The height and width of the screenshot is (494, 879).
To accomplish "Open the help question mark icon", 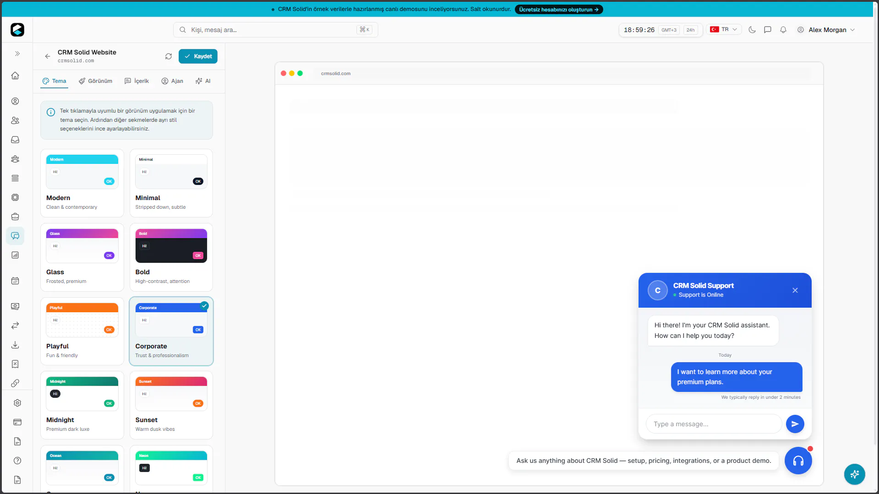I will [17, 461].
